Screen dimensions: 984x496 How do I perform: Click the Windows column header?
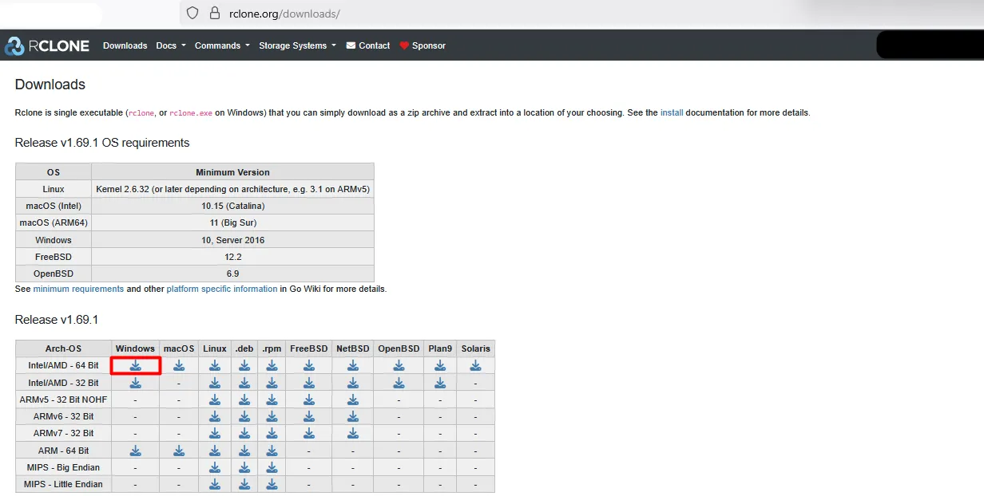click(135, 348)
